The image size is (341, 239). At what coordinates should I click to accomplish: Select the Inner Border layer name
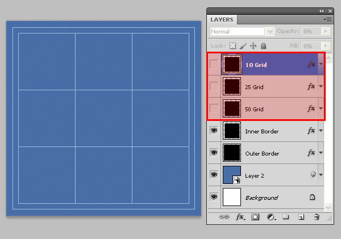262,132
